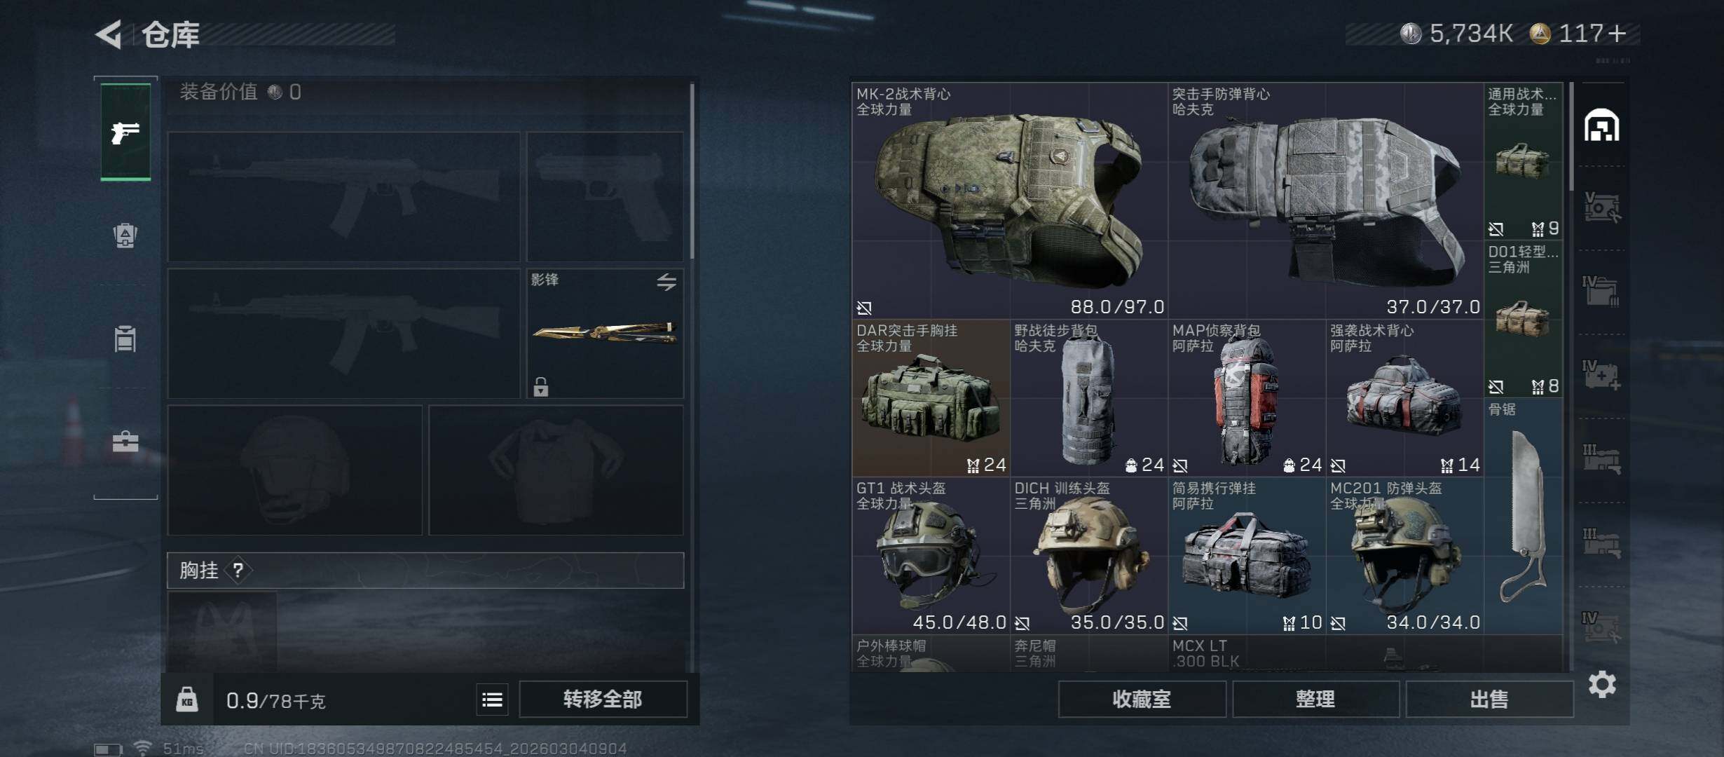Viewport: 1724px width, 757px height.
Task: Open the chest rig tab in sidebar
Action: [125, 339]
